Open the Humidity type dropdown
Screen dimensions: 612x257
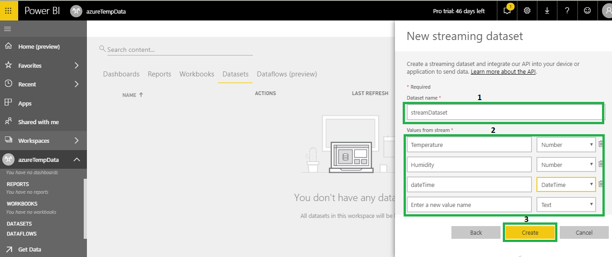pos(566,165)
